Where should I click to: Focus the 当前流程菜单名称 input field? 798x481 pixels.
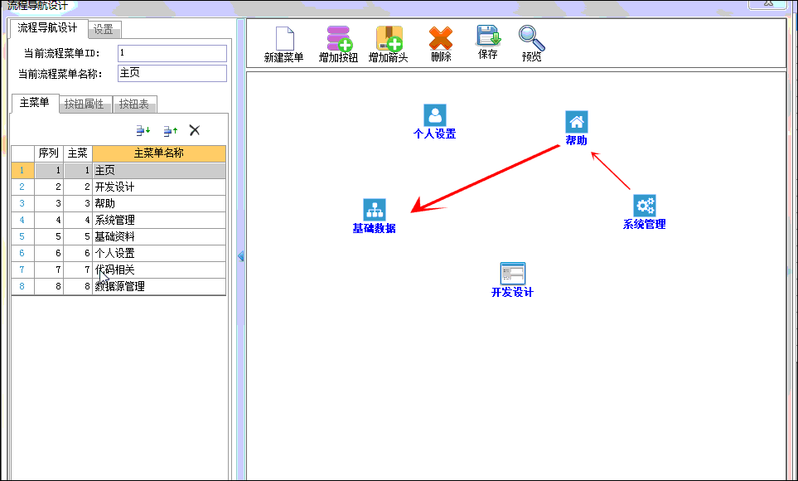(172, 73)
